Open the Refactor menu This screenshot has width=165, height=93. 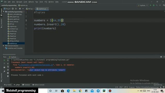[x=31, y=2]
